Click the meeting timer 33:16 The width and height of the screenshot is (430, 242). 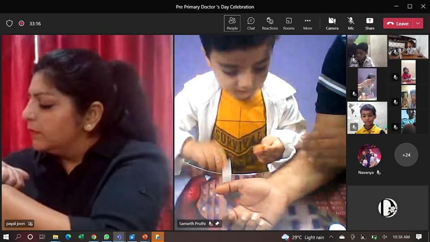click(35, 24)
